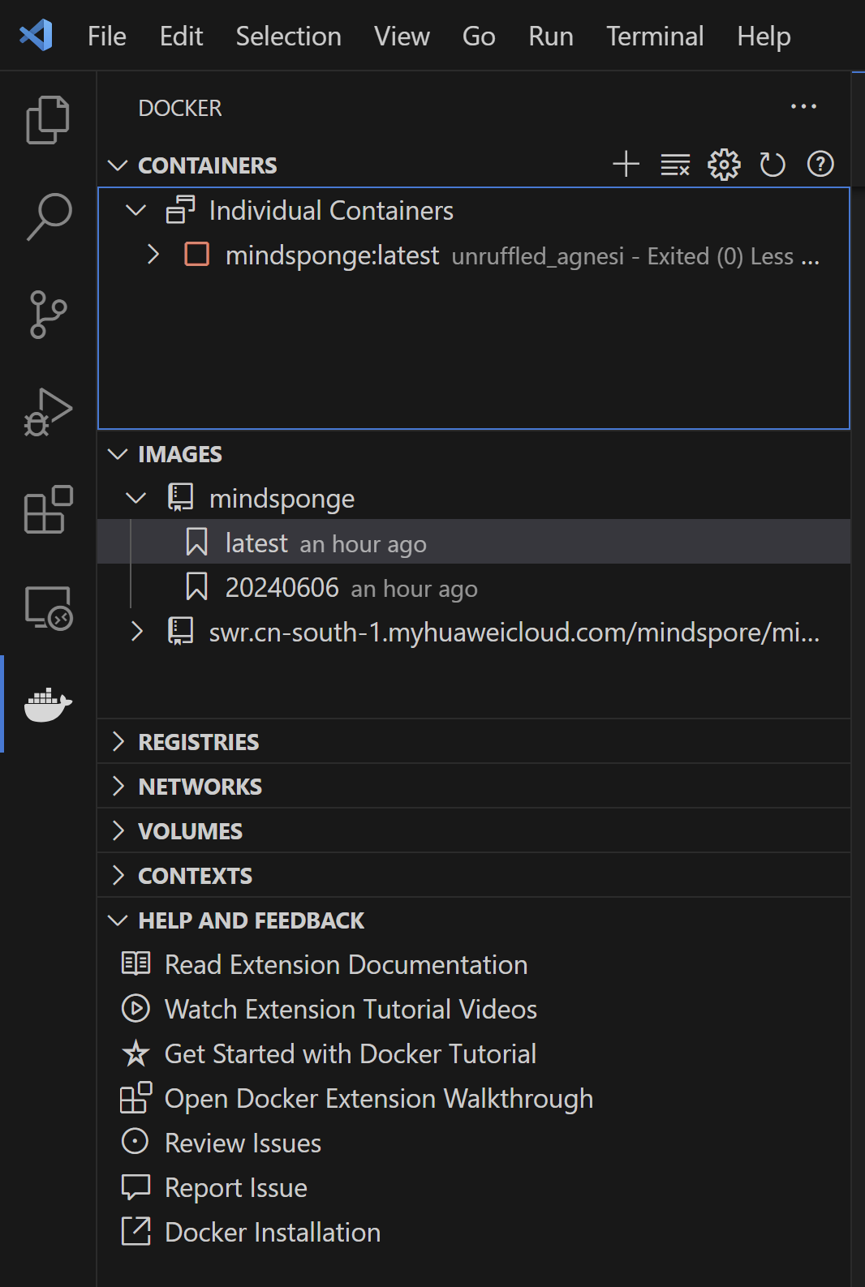The height and width of the screenshot is (1287, 865).
Task: Open the Selection menu
Action: coord(288,36)
